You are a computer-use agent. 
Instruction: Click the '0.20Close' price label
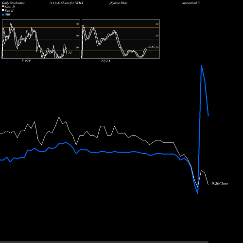pyautogui.click(x=220, y=184)
